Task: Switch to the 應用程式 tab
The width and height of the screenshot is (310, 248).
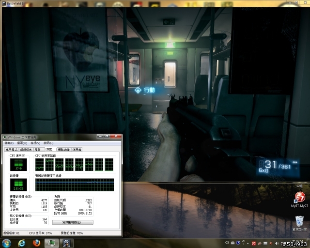Action: tap(12, 150)
